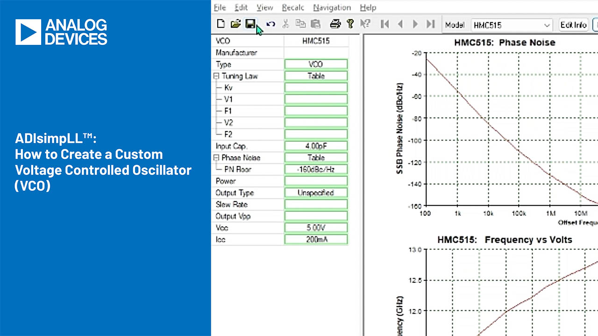
Task: Click the "Tuning Law" label
Action: (x=240, y=76)
